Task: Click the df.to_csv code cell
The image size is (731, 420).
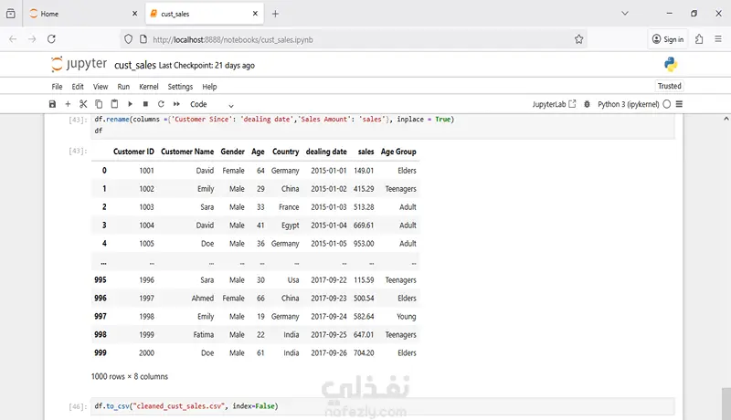Action: [383, 406]
